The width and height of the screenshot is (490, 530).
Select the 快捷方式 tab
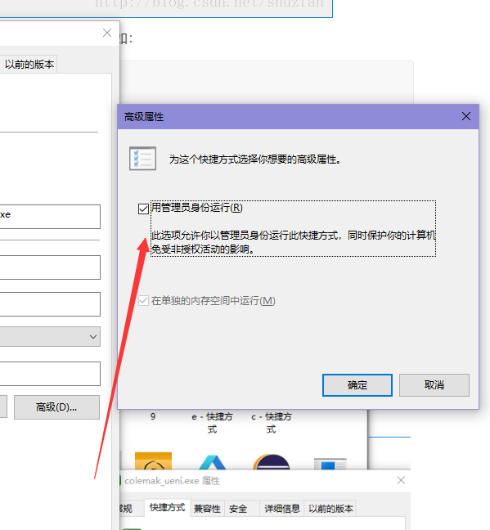click(167, 508)
